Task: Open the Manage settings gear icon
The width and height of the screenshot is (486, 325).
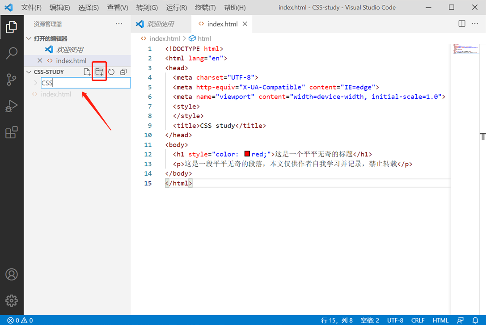Action: (x=12, y=300)
